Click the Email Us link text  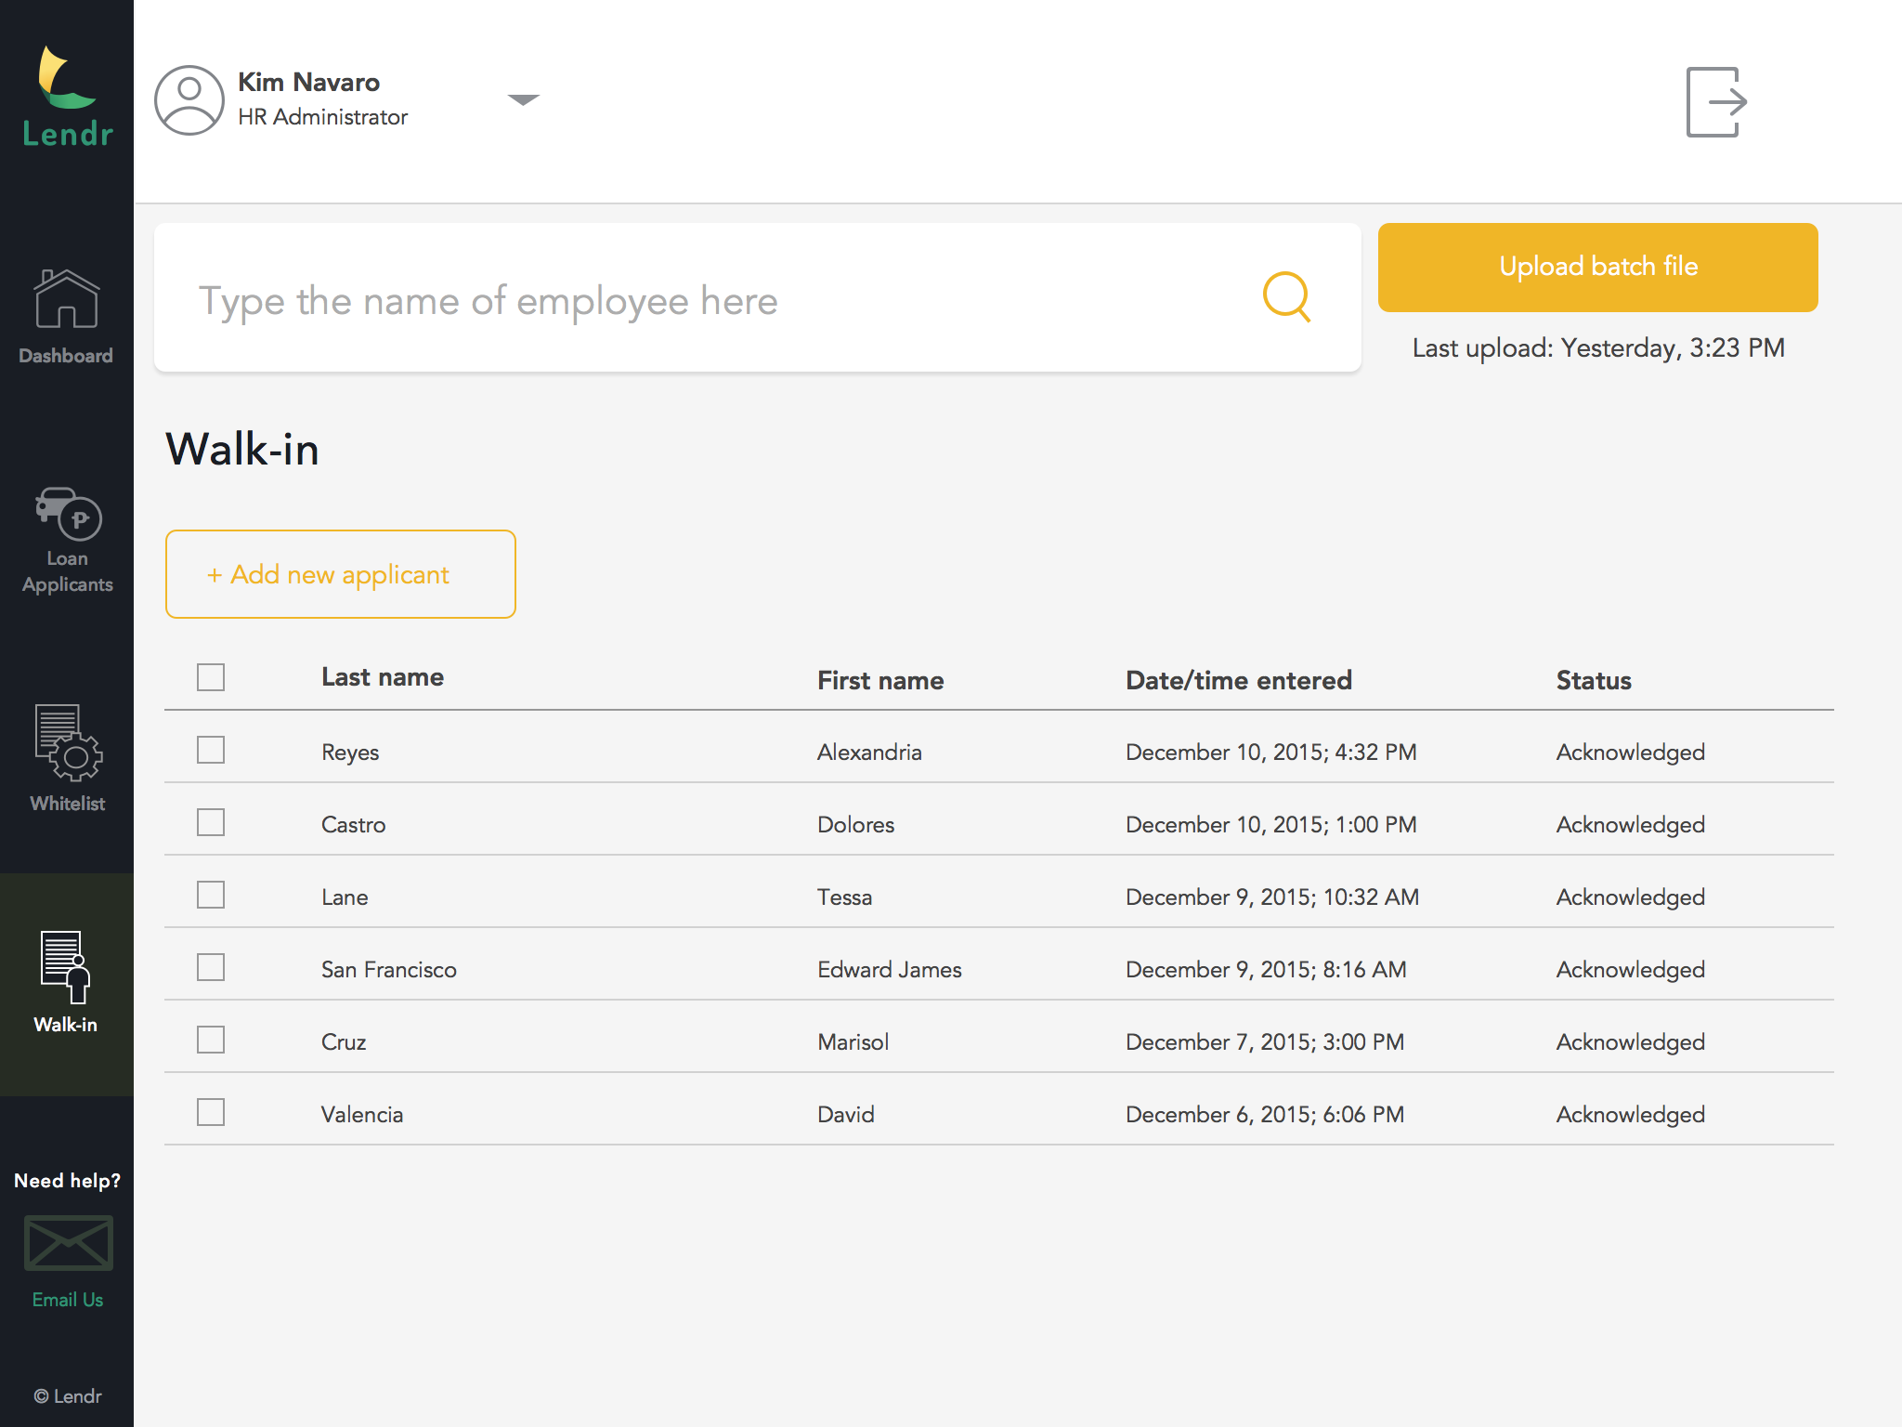pos(68,1300)
